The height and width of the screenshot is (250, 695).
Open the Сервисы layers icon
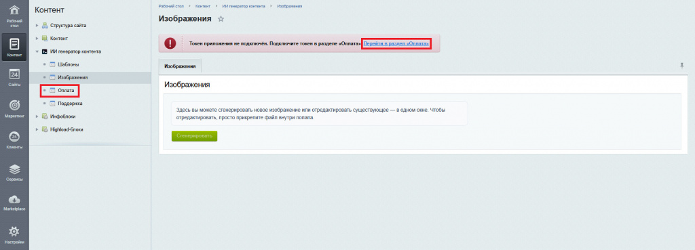(x=14, y=169)
